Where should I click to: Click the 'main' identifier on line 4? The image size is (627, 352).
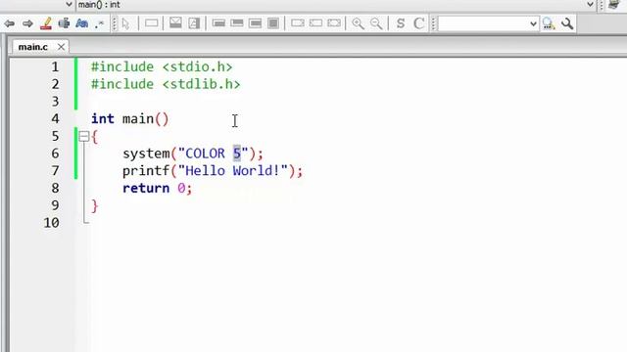(138, 118)
